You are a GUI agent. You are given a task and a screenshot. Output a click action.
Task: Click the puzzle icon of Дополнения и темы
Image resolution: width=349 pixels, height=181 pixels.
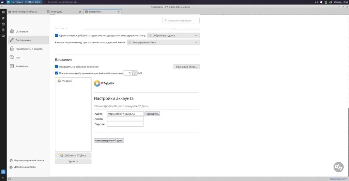[11, 167]
